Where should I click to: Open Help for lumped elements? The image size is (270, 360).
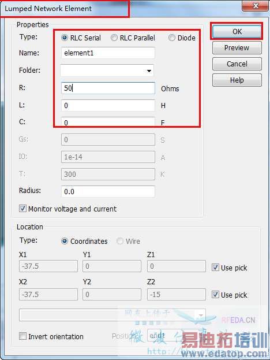pos(237,80)
